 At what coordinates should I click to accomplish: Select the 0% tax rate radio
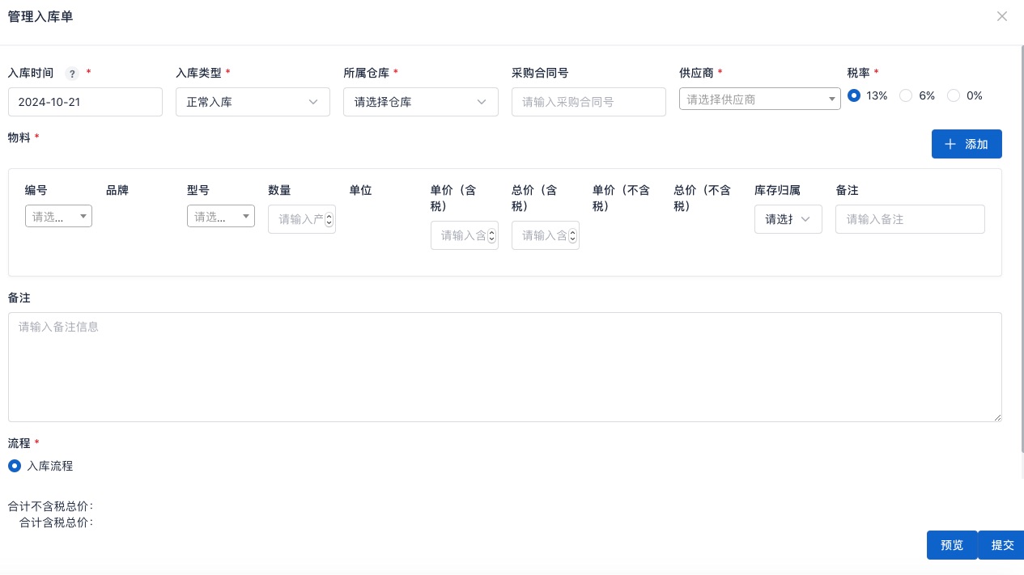pyautogui.click(x=954, y=95)
